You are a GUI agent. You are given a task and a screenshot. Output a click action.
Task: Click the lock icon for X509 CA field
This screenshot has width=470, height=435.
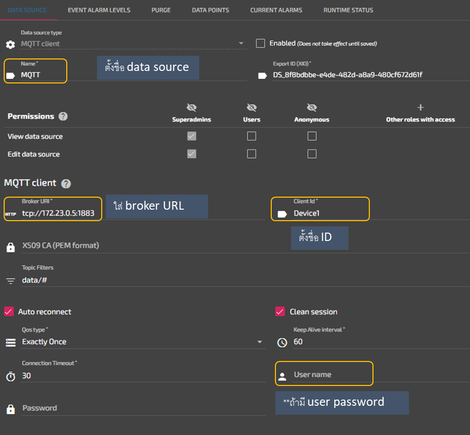[10, 247]
